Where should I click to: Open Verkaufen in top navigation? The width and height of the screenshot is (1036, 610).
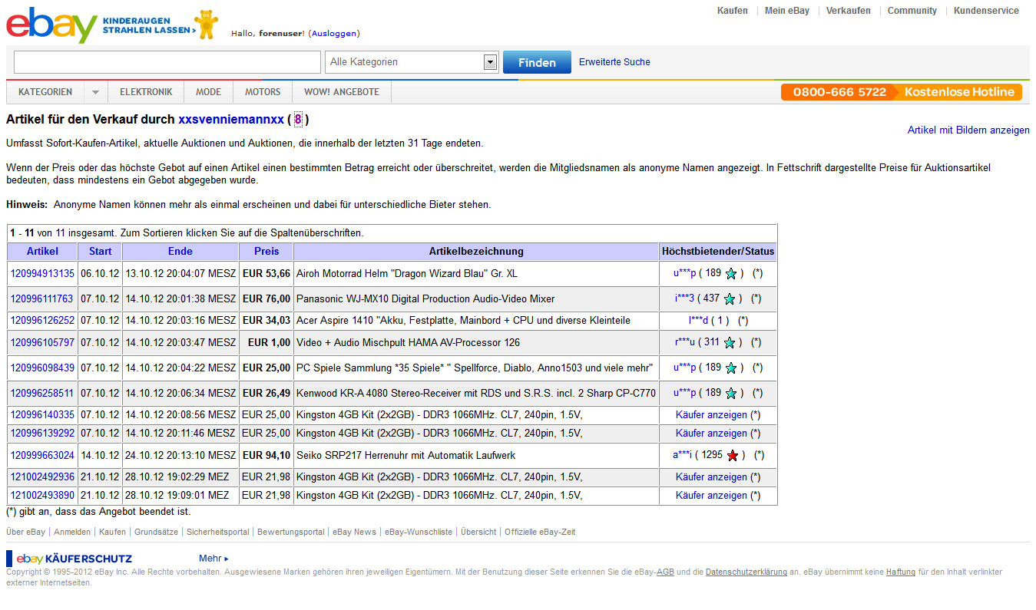[x=849, y=11]
